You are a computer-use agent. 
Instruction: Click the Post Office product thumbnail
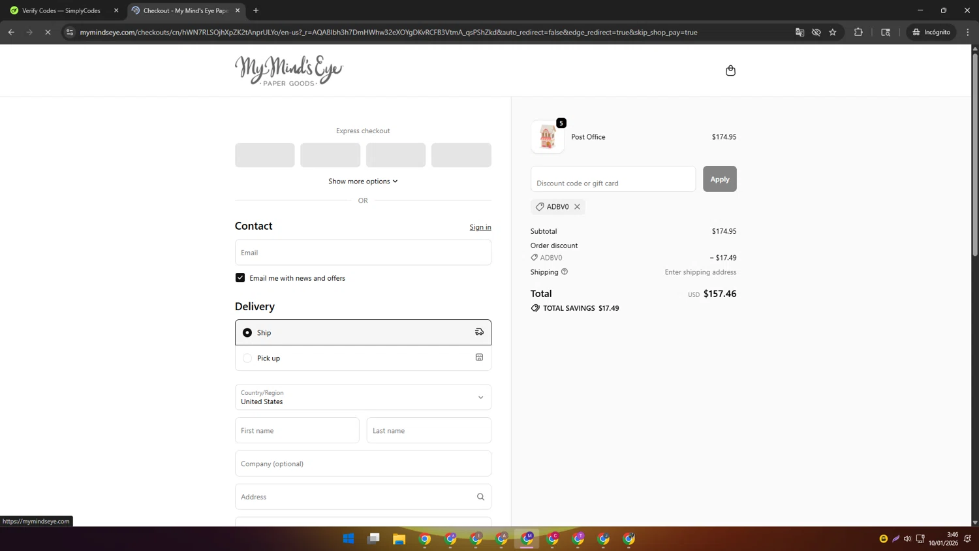(548, 137)
